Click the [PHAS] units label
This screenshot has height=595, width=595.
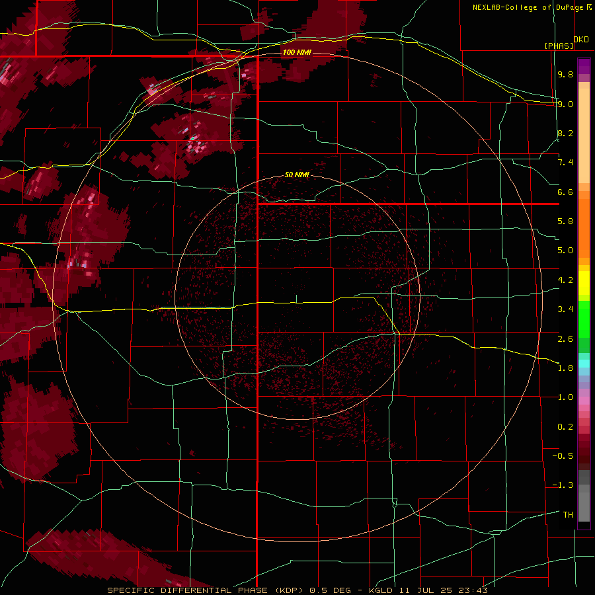[559, 46]
